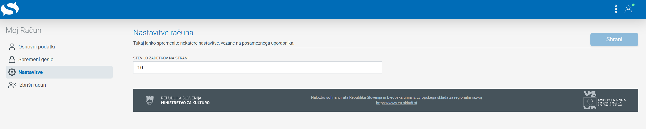The width and height of the screenshot is (646, 129).
Task: Go to Osnovni podatki section
Action: pyautogui.click(x=36, y=47)
